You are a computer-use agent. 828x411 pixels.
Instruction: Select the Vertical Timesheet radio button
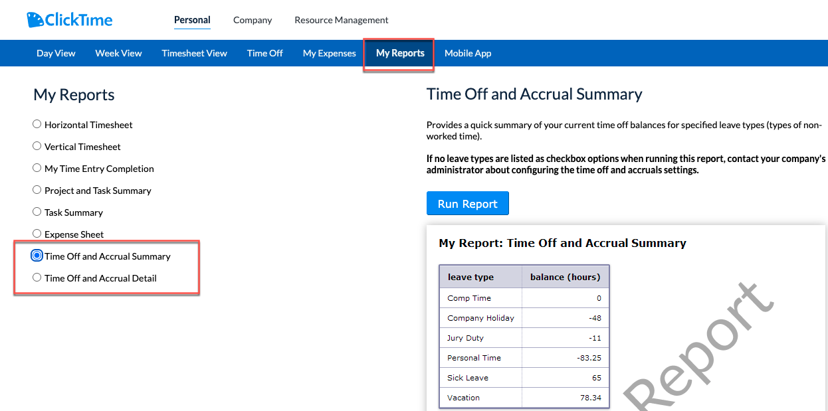click(x=37, y=146)
